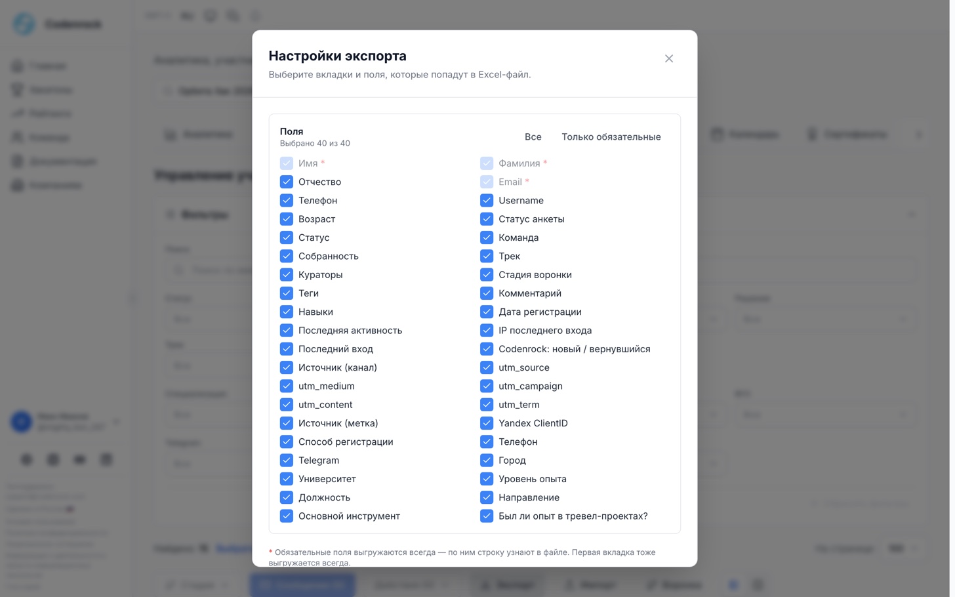Uncheck Собранность in the fields list

click(287, 256)
